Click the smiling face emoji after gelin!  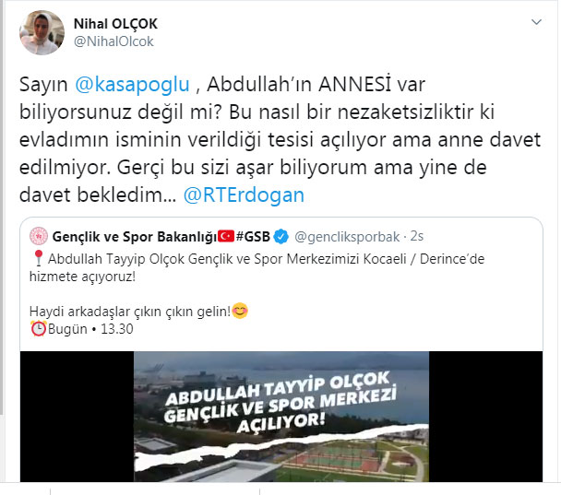(x=240, y=311)
